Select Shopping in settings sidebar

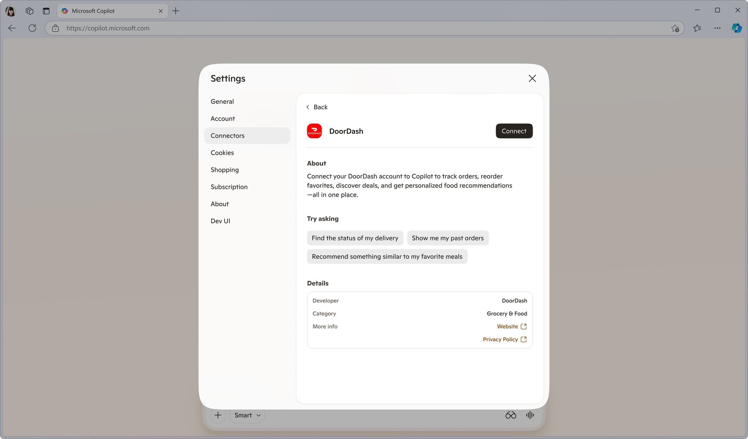click(247, 170)
